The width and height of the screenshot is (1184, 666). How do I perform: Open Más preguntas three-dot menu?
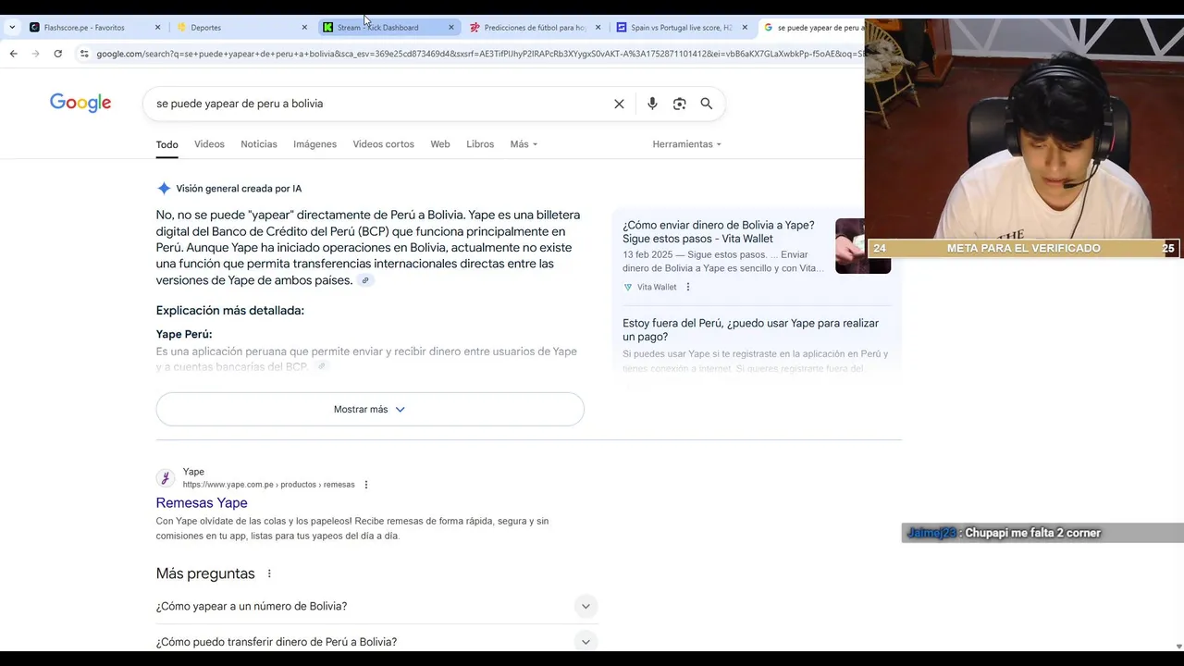269,573
